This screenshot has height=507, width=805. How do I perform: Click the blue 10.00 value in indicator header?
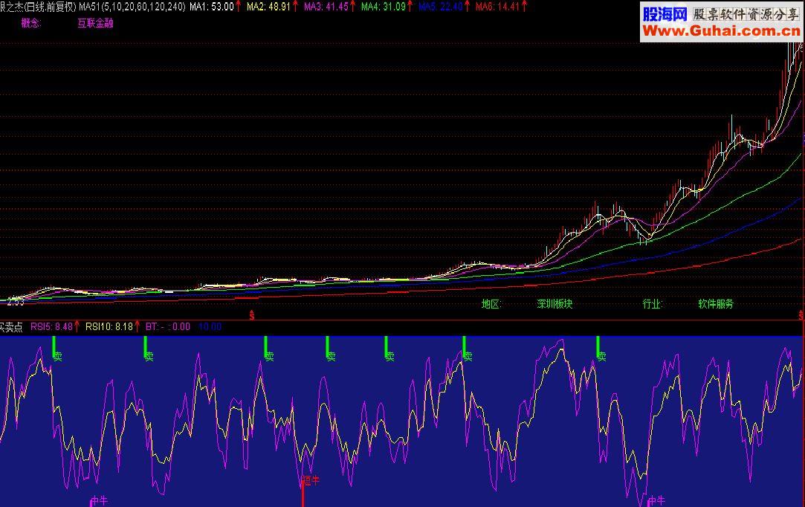click(x=210, y=326)
